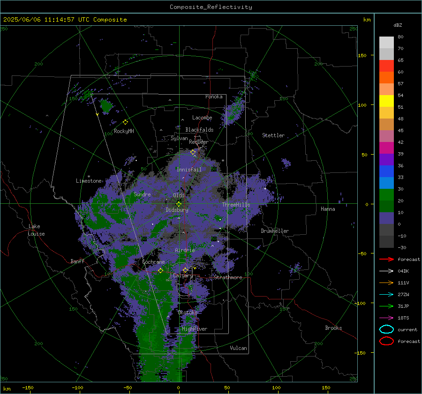
Task: Click the asterisk marker above Limestone
Action: pyautogui.click(x=89, y=177)
